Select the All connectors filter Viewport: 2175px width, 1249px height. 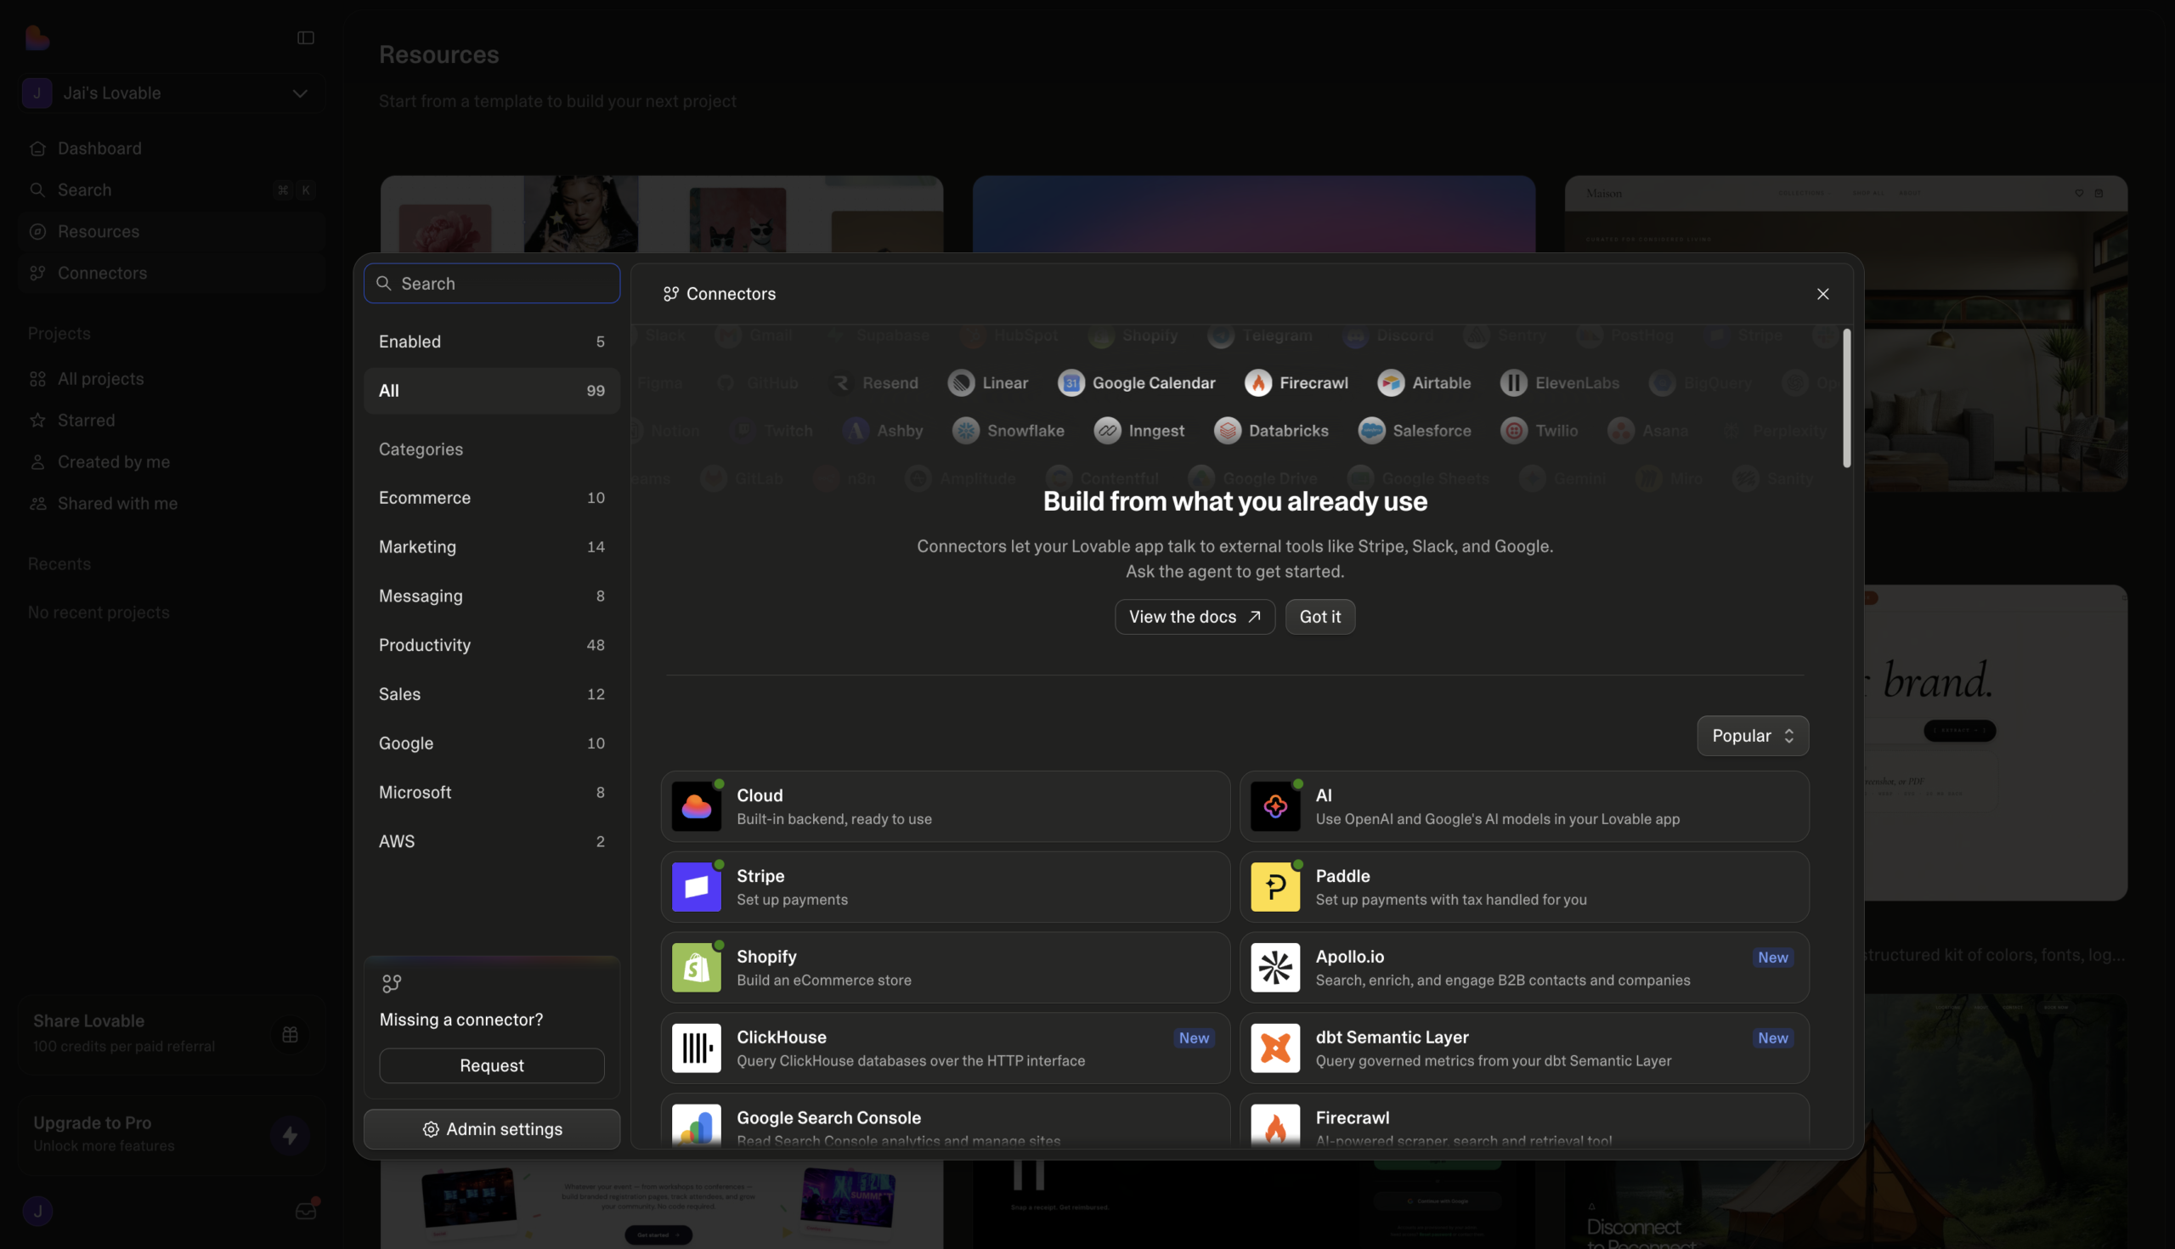click(491, 390)
